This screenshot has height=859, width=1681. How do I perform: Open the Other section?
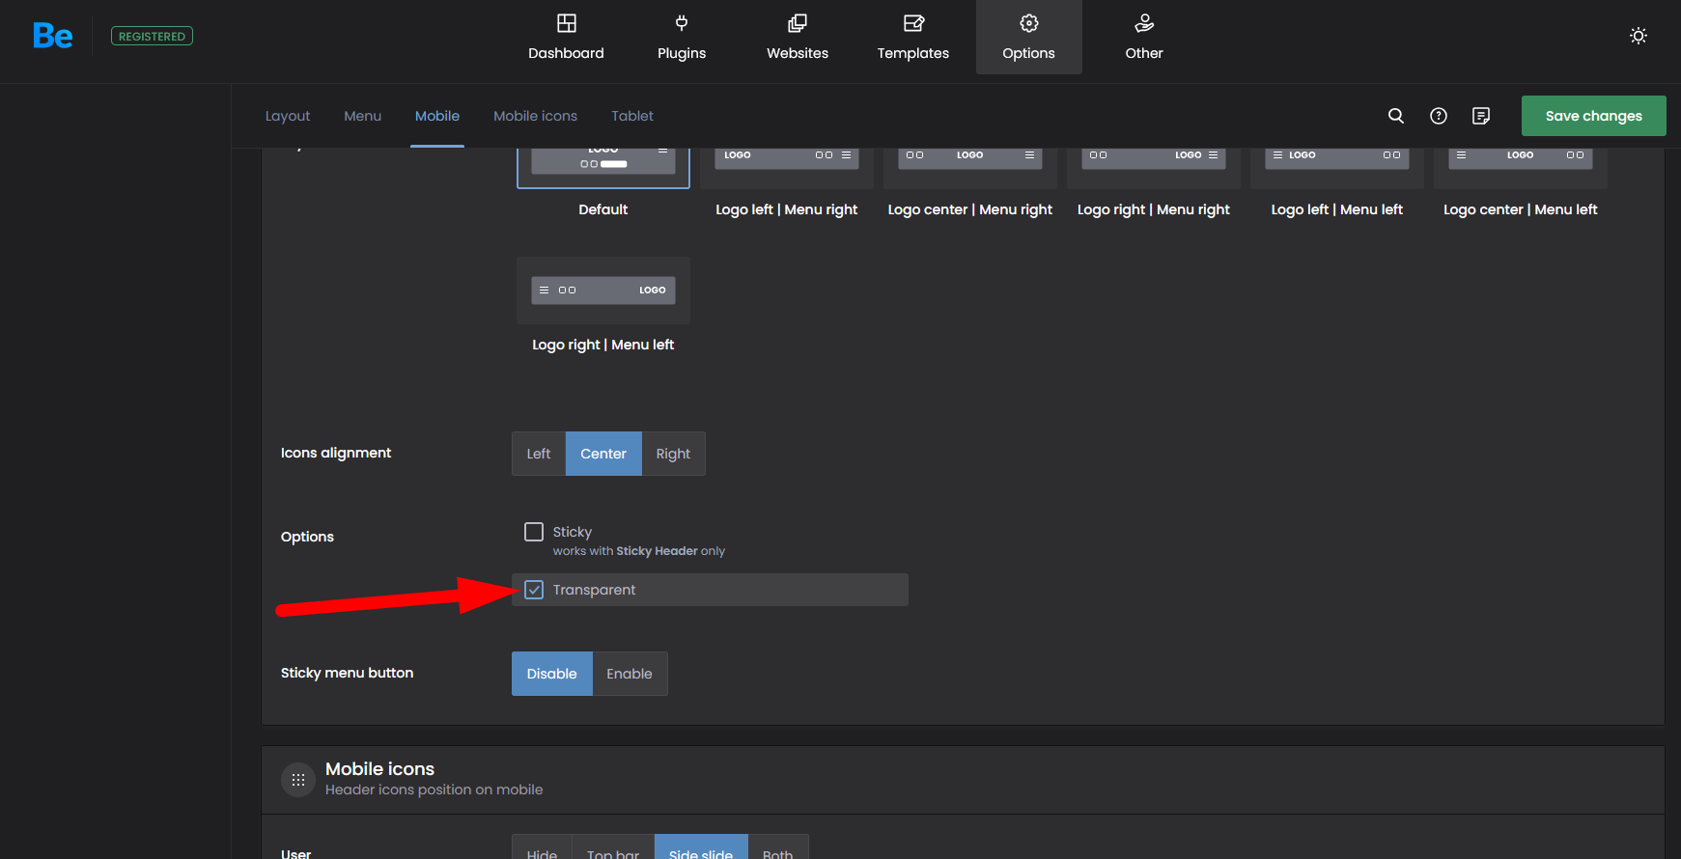point(1144,38)
